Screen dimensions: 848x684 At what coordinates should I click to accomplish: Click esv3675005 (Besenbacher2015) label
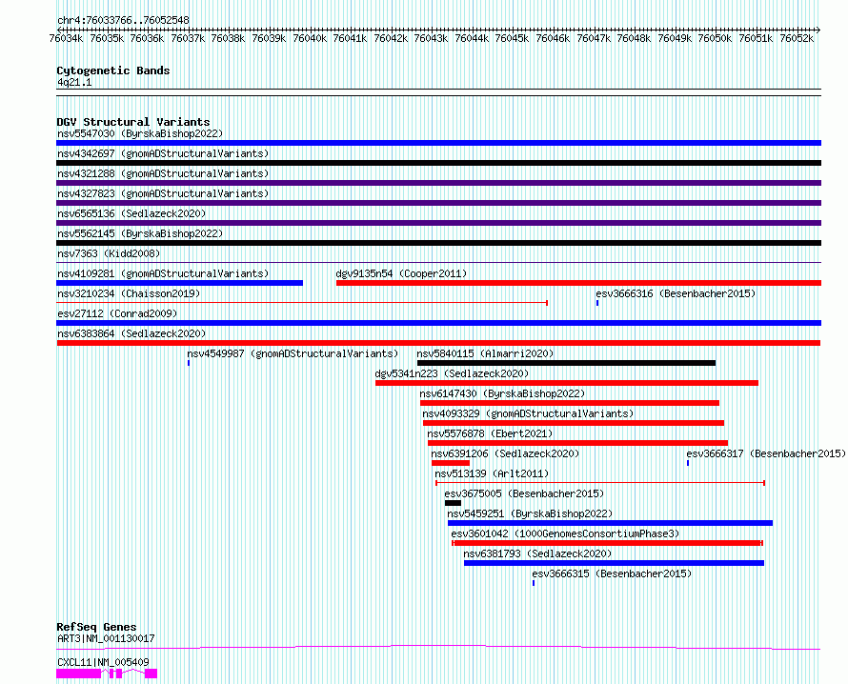[x=524, y=493]
